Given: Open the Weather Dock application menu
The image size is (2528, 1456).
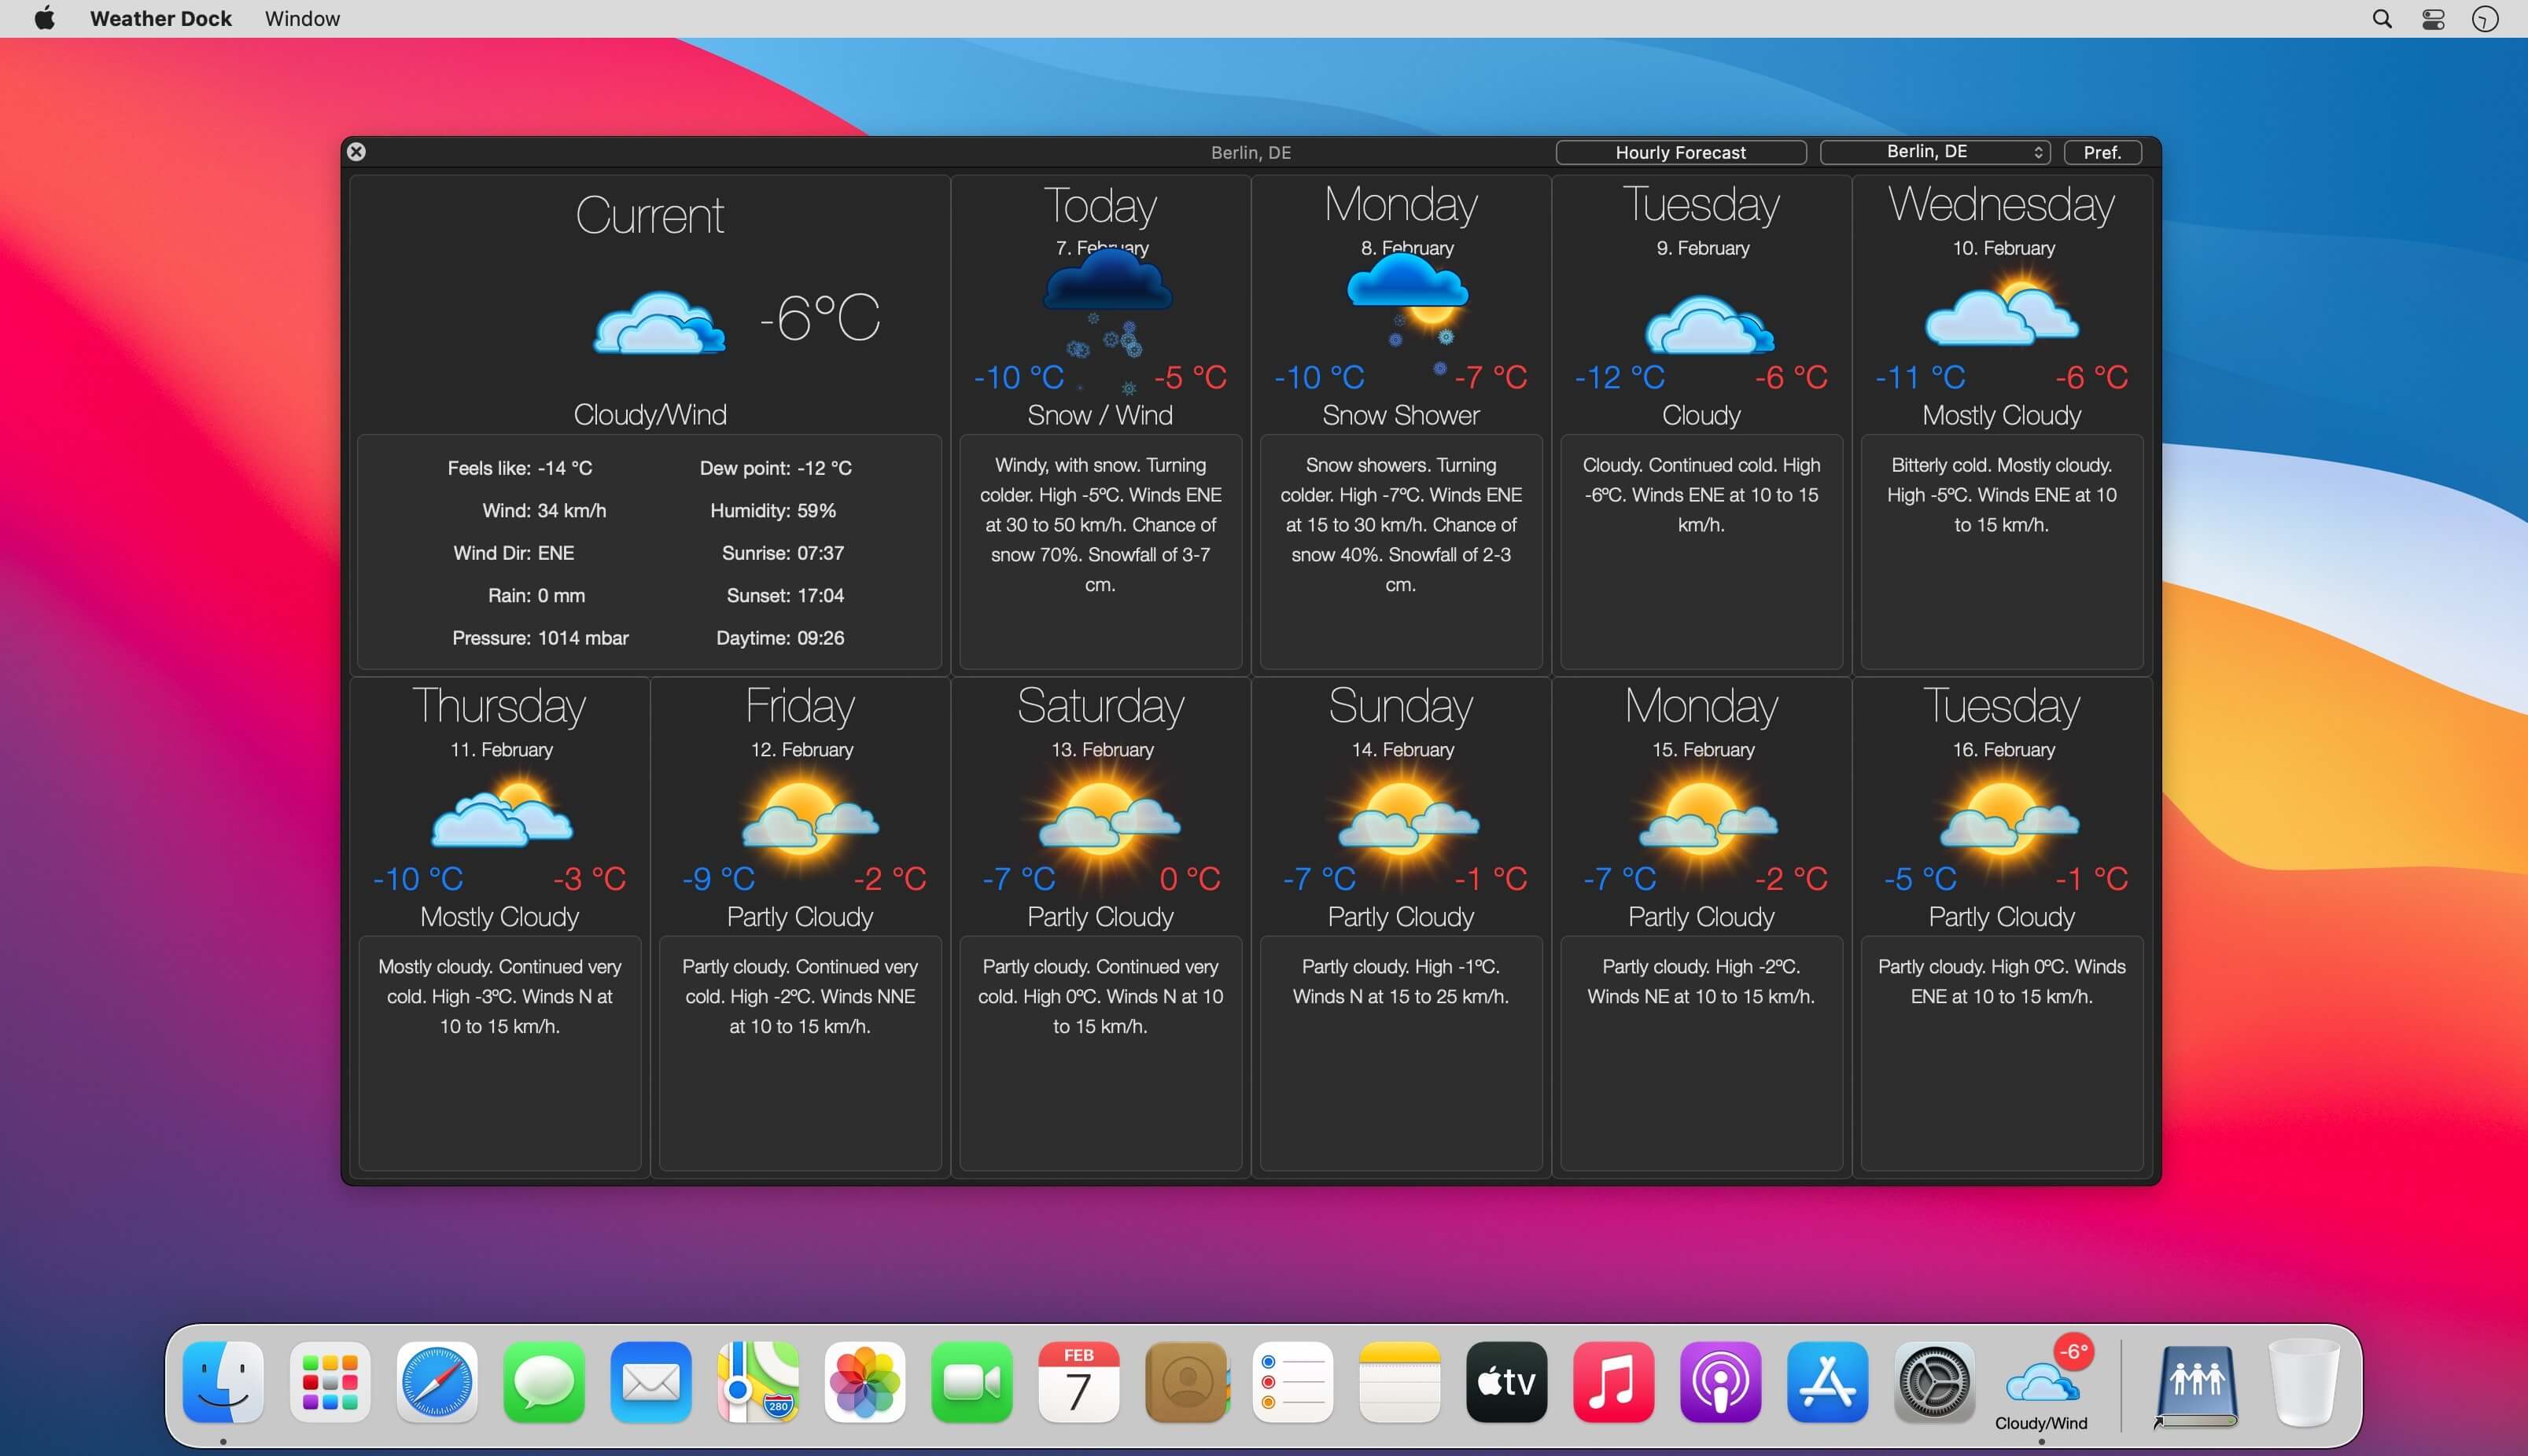Looking at the screenshot, I should (161, 19).
